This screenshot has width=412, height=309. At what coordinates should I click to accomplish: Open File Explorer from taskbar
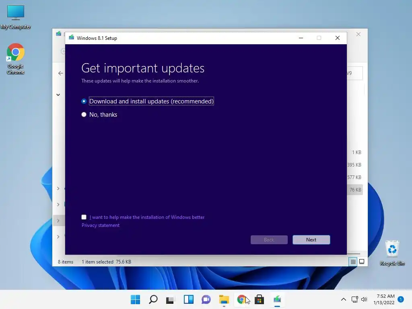click(224, 299)
